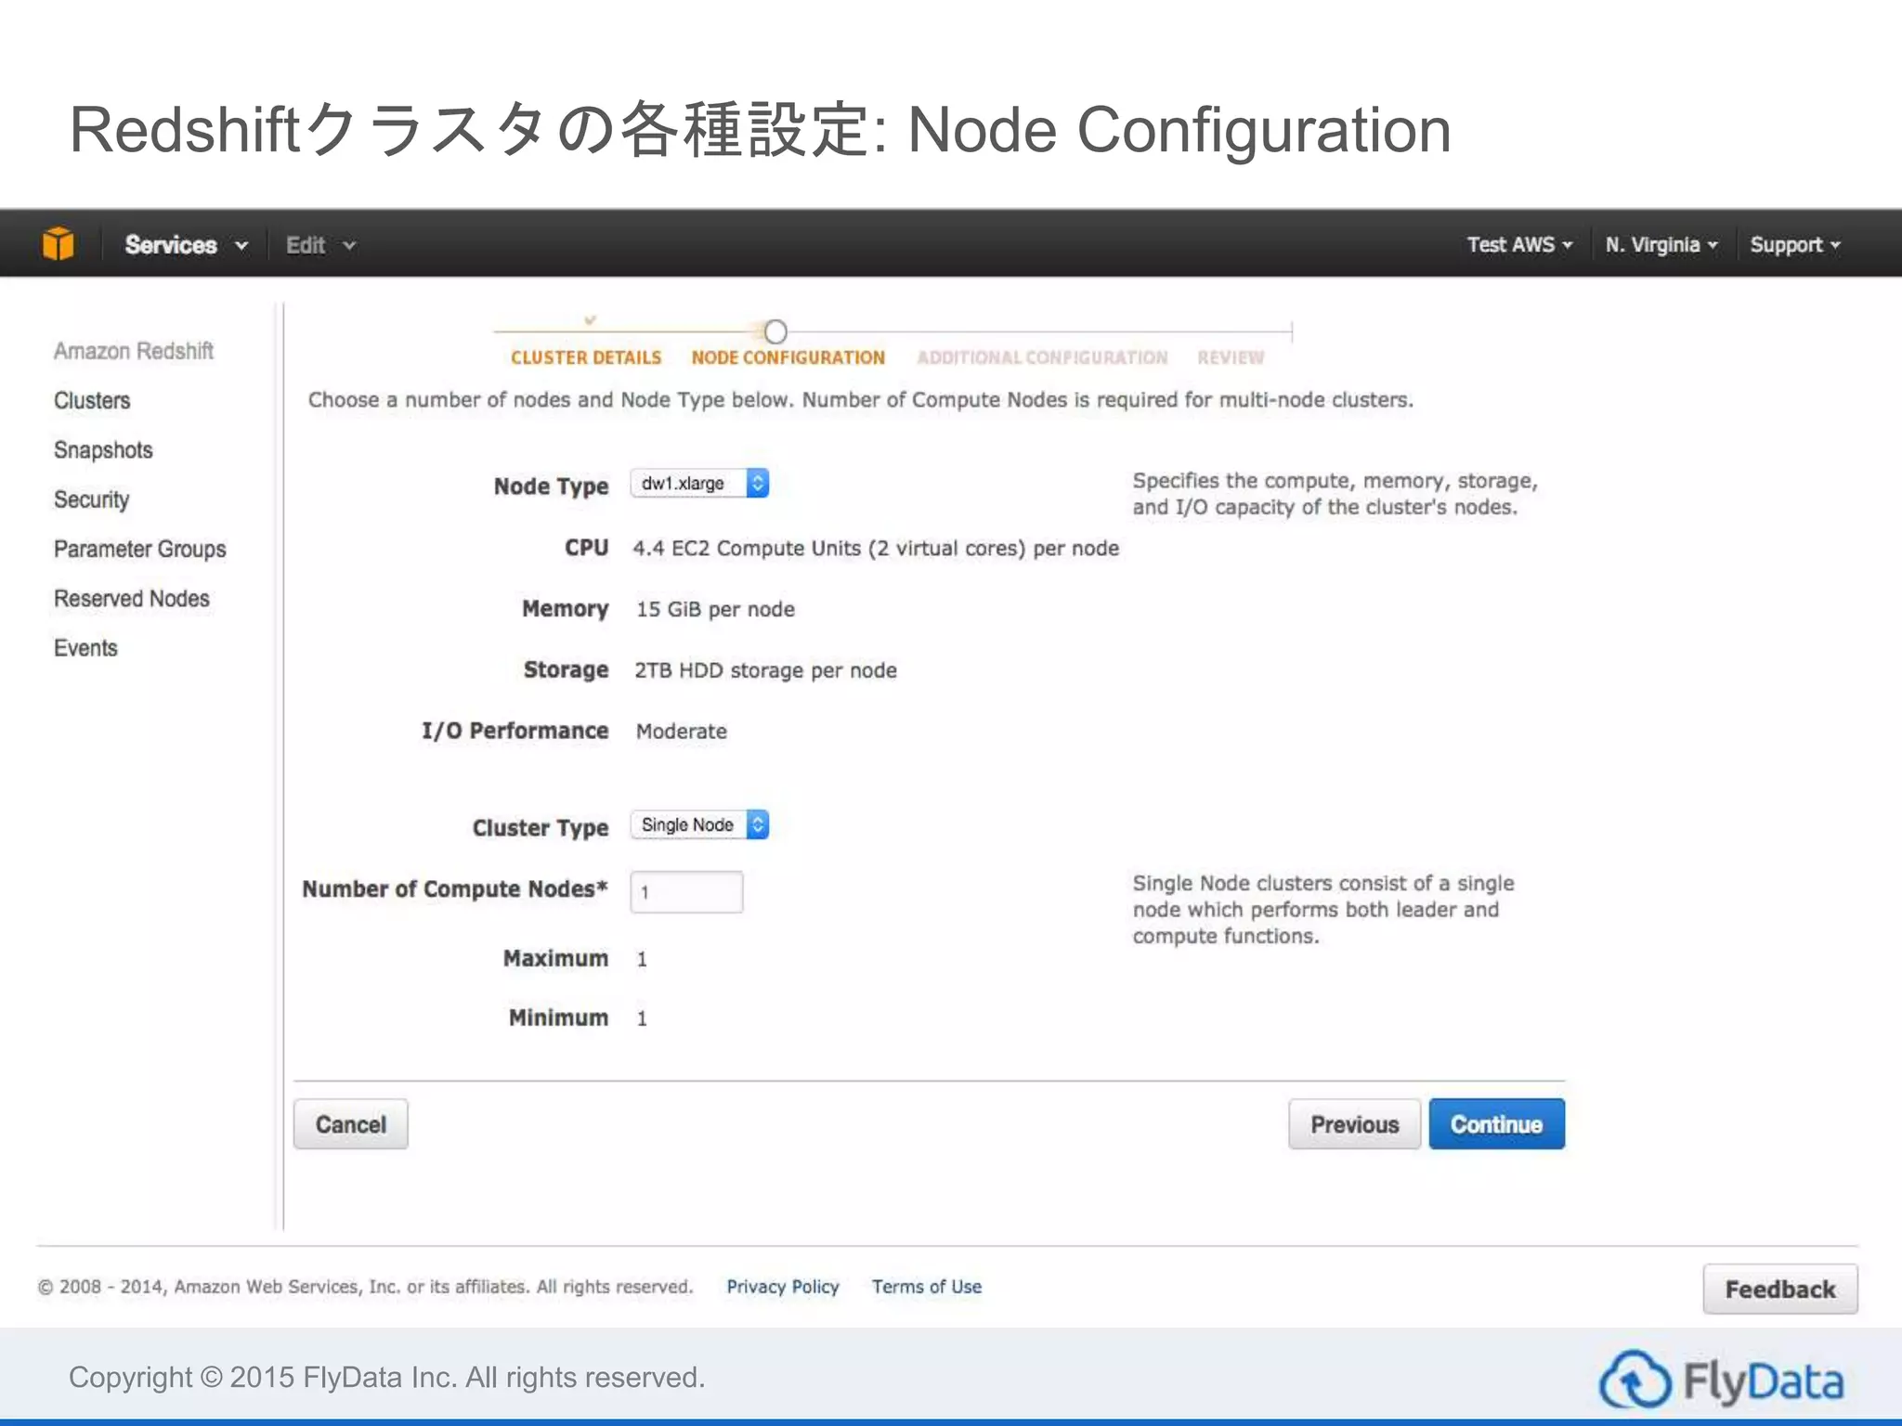View Events in the sidebar
Image resolution: width=1902 pixels, height=1426 pixels.
point(85,648)
